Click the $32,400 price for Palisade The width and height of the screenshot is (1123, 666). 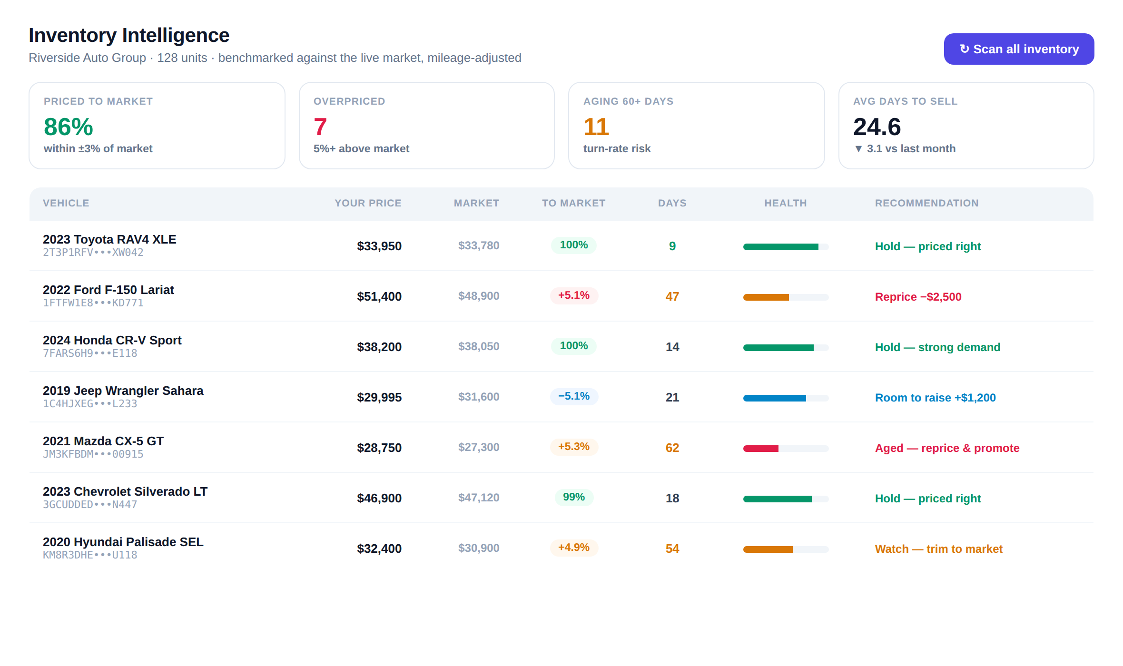(379, 548)
